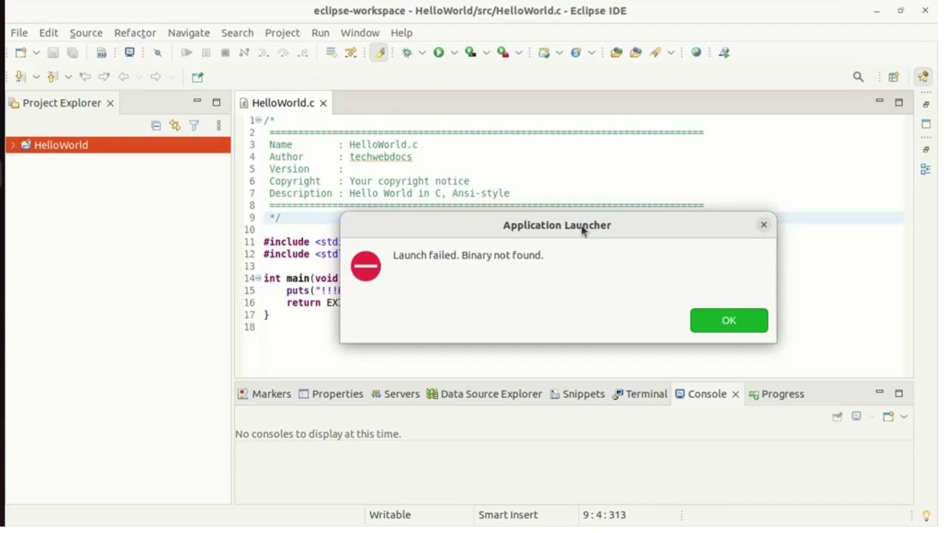The image size is (947, 533).
Task: Click the External Tools run icon
Action: pyautogui.click(x=503, y=53)
